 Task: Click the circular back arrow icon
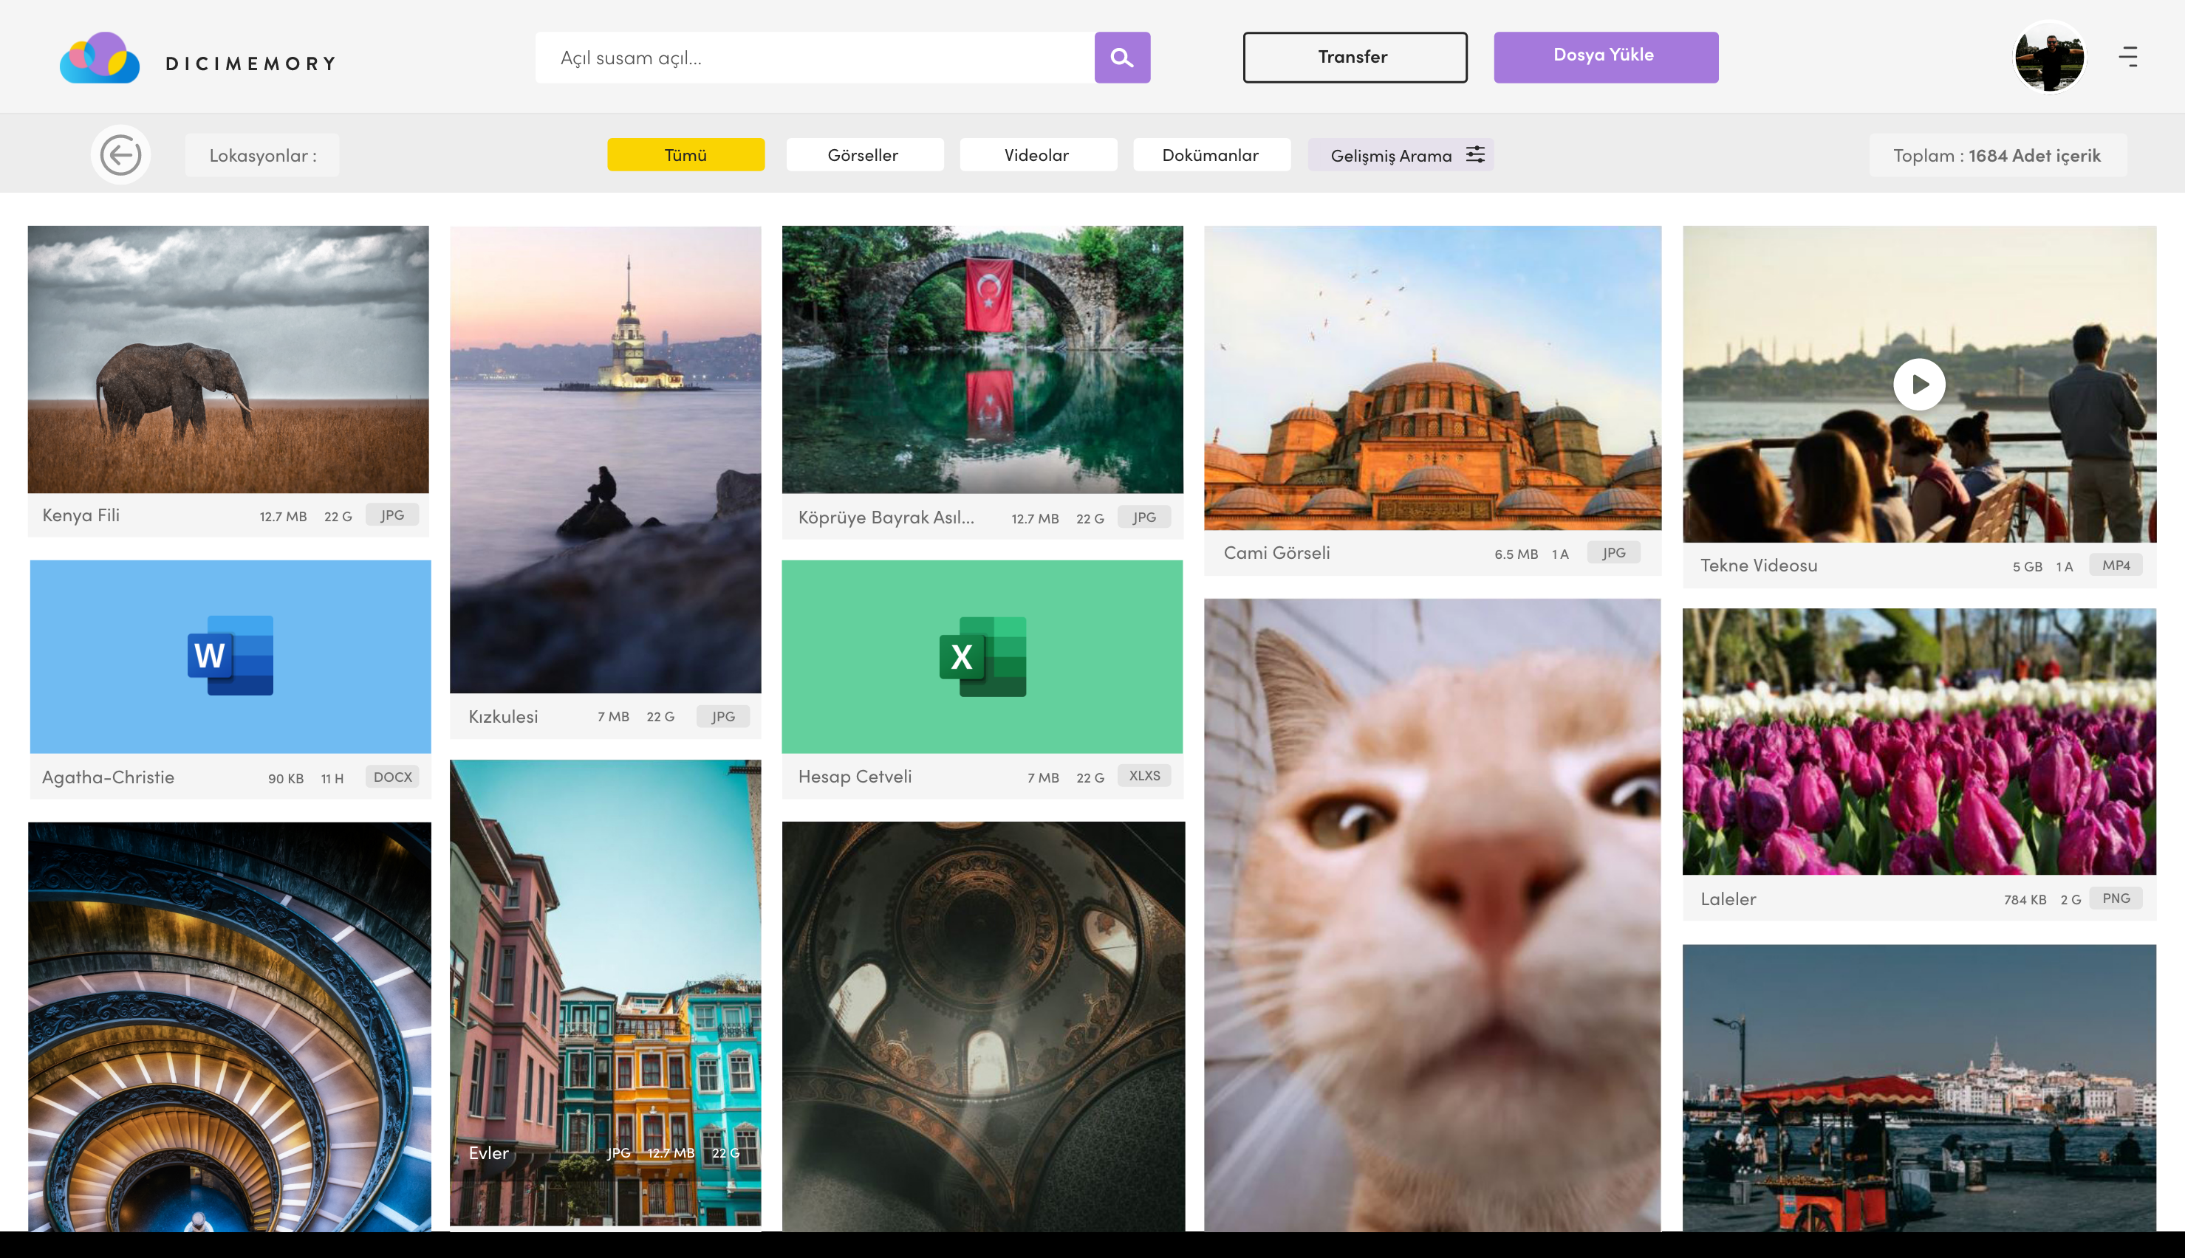click(x=121, y=156)
